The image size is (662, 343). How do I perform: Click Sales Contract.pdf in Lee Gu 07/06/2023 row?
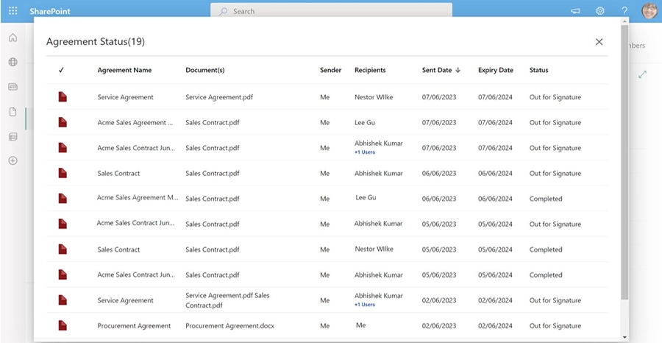click(x=213, y=122)
